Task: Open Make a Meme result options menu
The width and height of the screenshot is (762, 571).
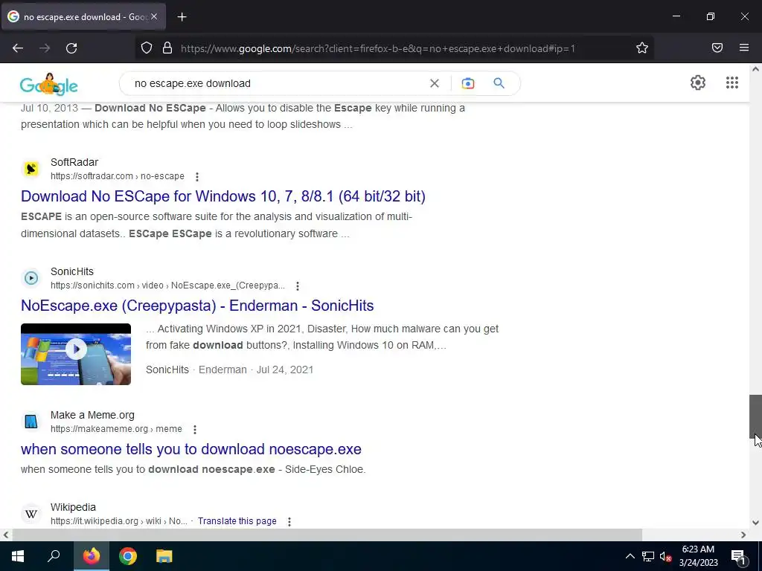Action: 194,430
